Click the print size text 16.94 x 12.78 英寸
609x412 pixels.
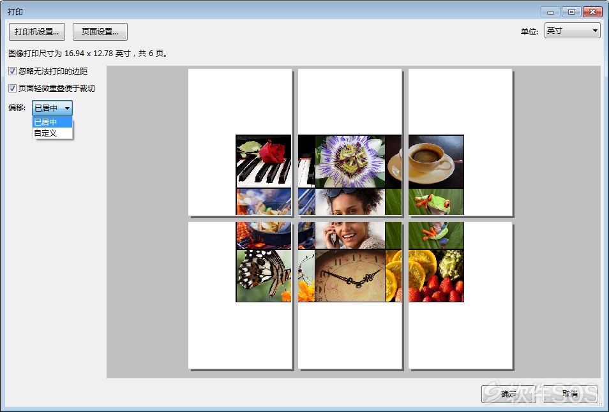[98, 53]
